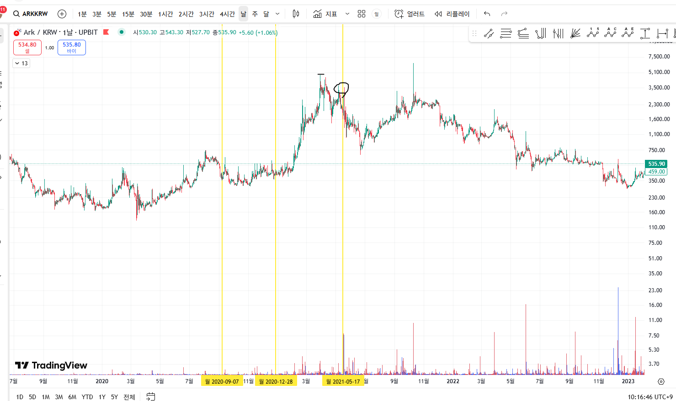Click the 2020-12-28 date marker
This screenshot has height=401, width=676.
[x=276, y=381]
